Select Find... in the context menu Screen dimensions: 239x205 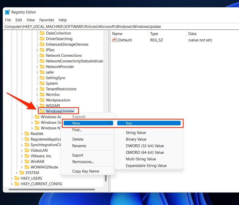(77, 130)
